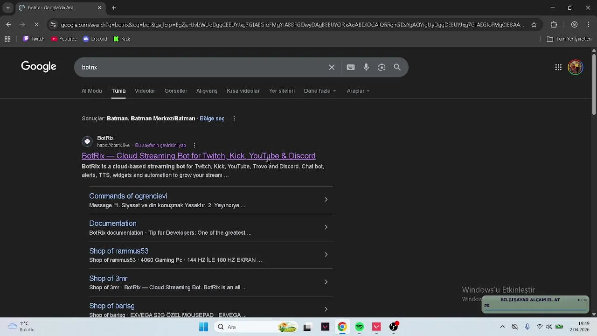Image resolution: width=597 pixels, height=336 pixels.
Task: Open the apps grid in bookmarks bar
Action: pyautogui.click(x=7, y=39)
